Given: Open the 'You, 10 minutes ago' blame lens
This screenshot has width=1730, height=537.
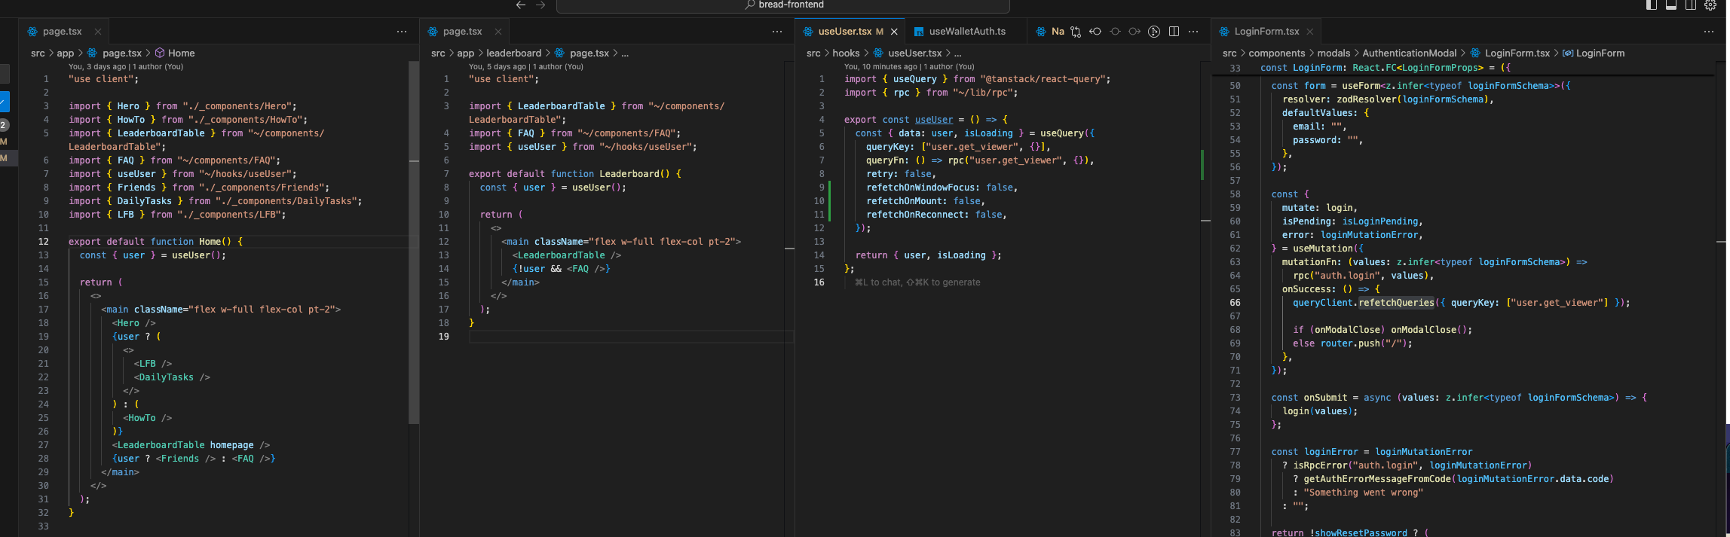Looking at the screenshot, I should coord(909,67).
